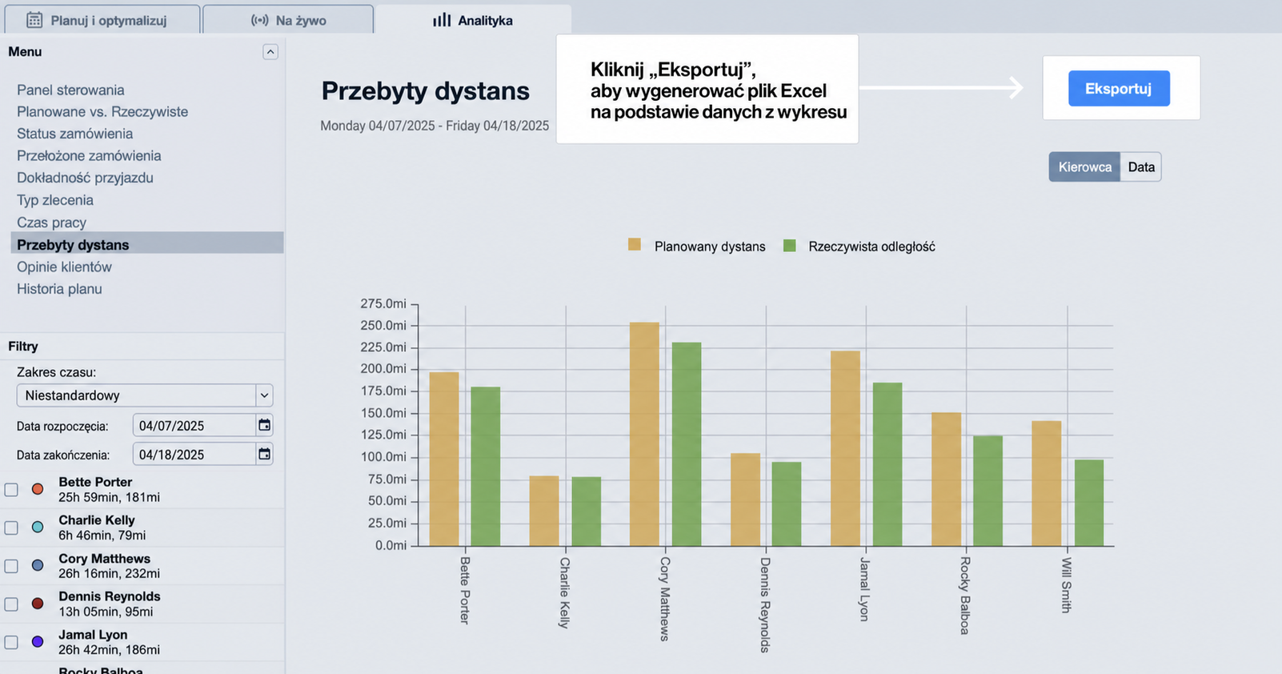The width and height of the screenshot is (1282, 674).
Task: Toggle the Planowany dystans legend swatch
Action: pos(635,245)
